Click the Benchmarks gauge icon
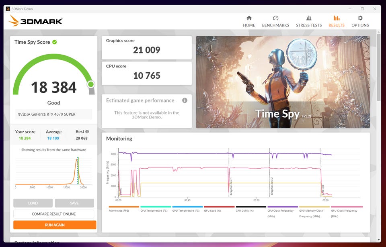 tap(275, 18)
